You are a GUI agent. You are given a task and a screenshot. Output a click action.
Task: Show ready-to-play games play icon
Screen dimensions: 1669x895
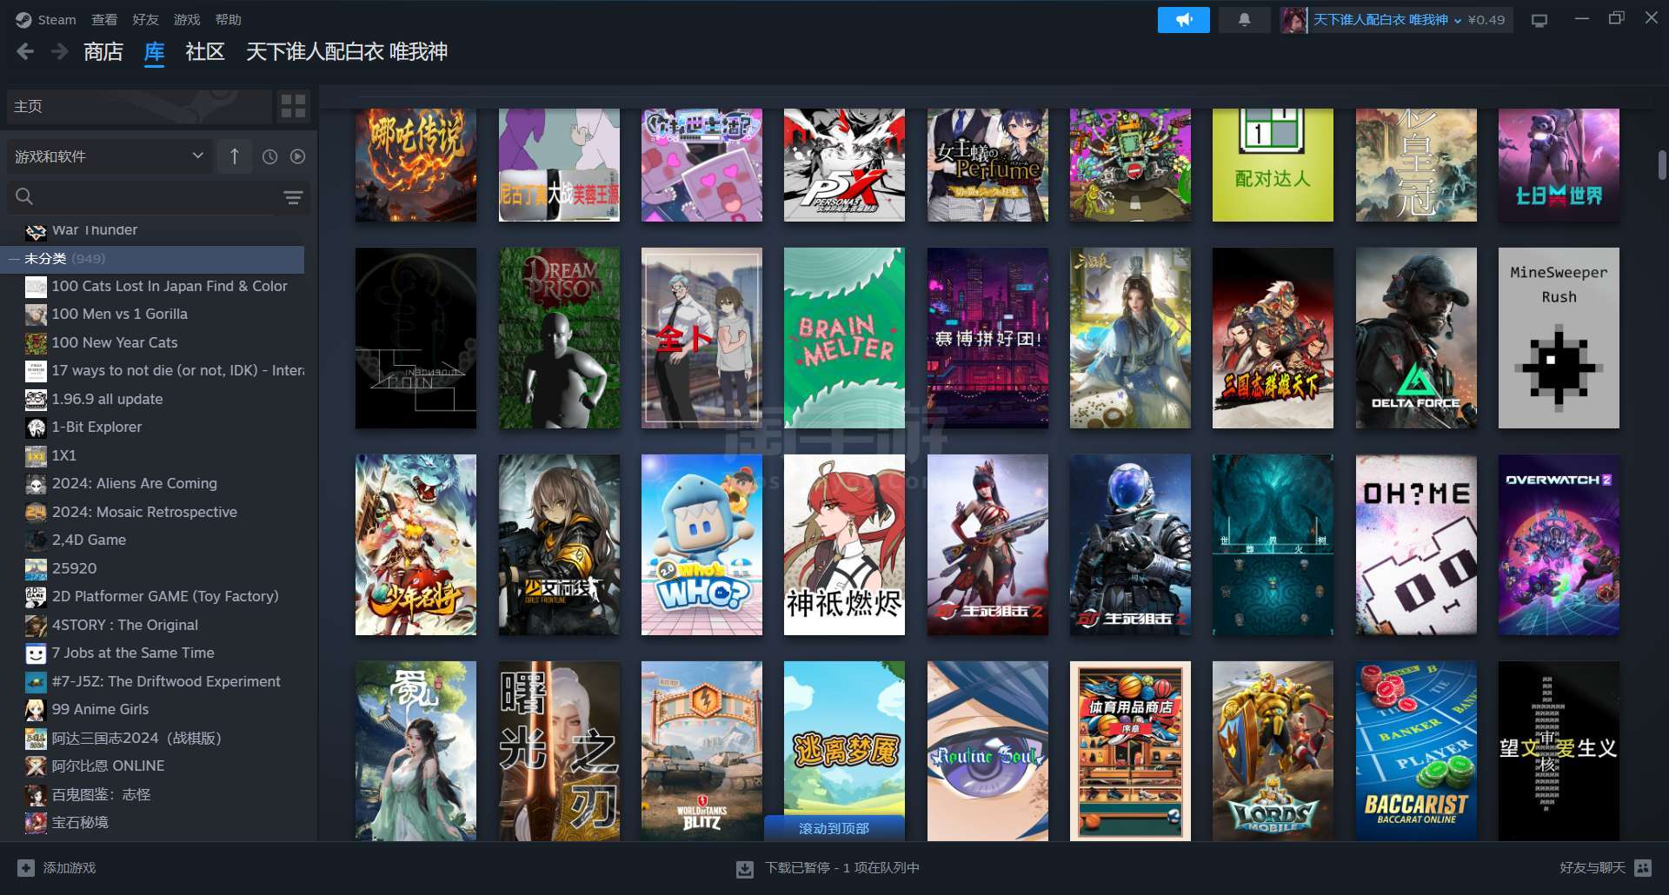pyautogui.click(x=298, y=156)
